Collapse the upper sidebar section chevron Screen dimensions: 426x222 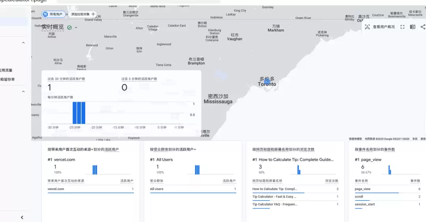coord(23,43)
